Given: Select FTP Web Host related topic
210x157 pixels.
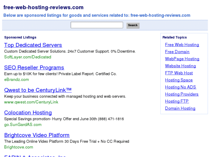Looking at the screenshot, I should tap(179, 73).
